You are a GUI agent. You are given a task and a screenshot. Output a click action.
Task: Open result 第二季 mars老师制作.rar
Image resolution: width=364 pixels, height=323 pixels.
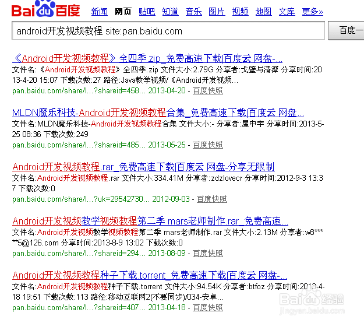(x=150, y=221)
